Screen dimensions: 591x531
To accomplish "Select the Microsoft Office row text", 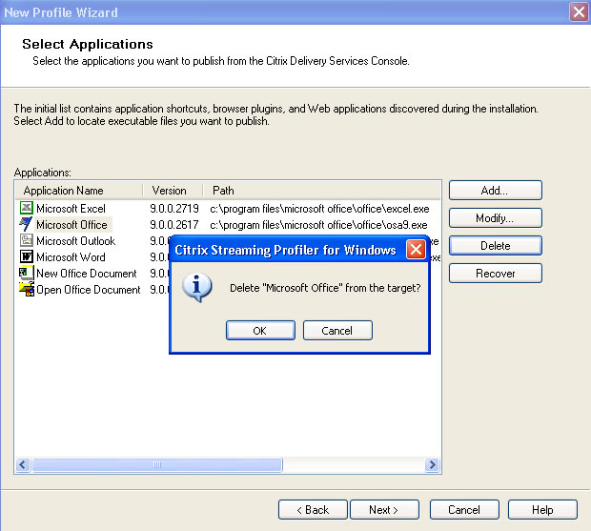I will pyautogui.click(x=72, y=225).
